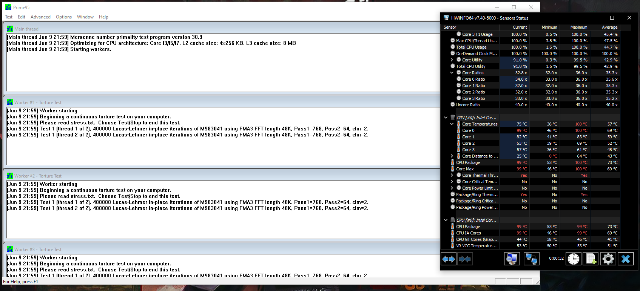Click the round icon beside Total CPU Utility
Image resolution: width=640 pixels, height=291 pixels.
pos(453,66)
